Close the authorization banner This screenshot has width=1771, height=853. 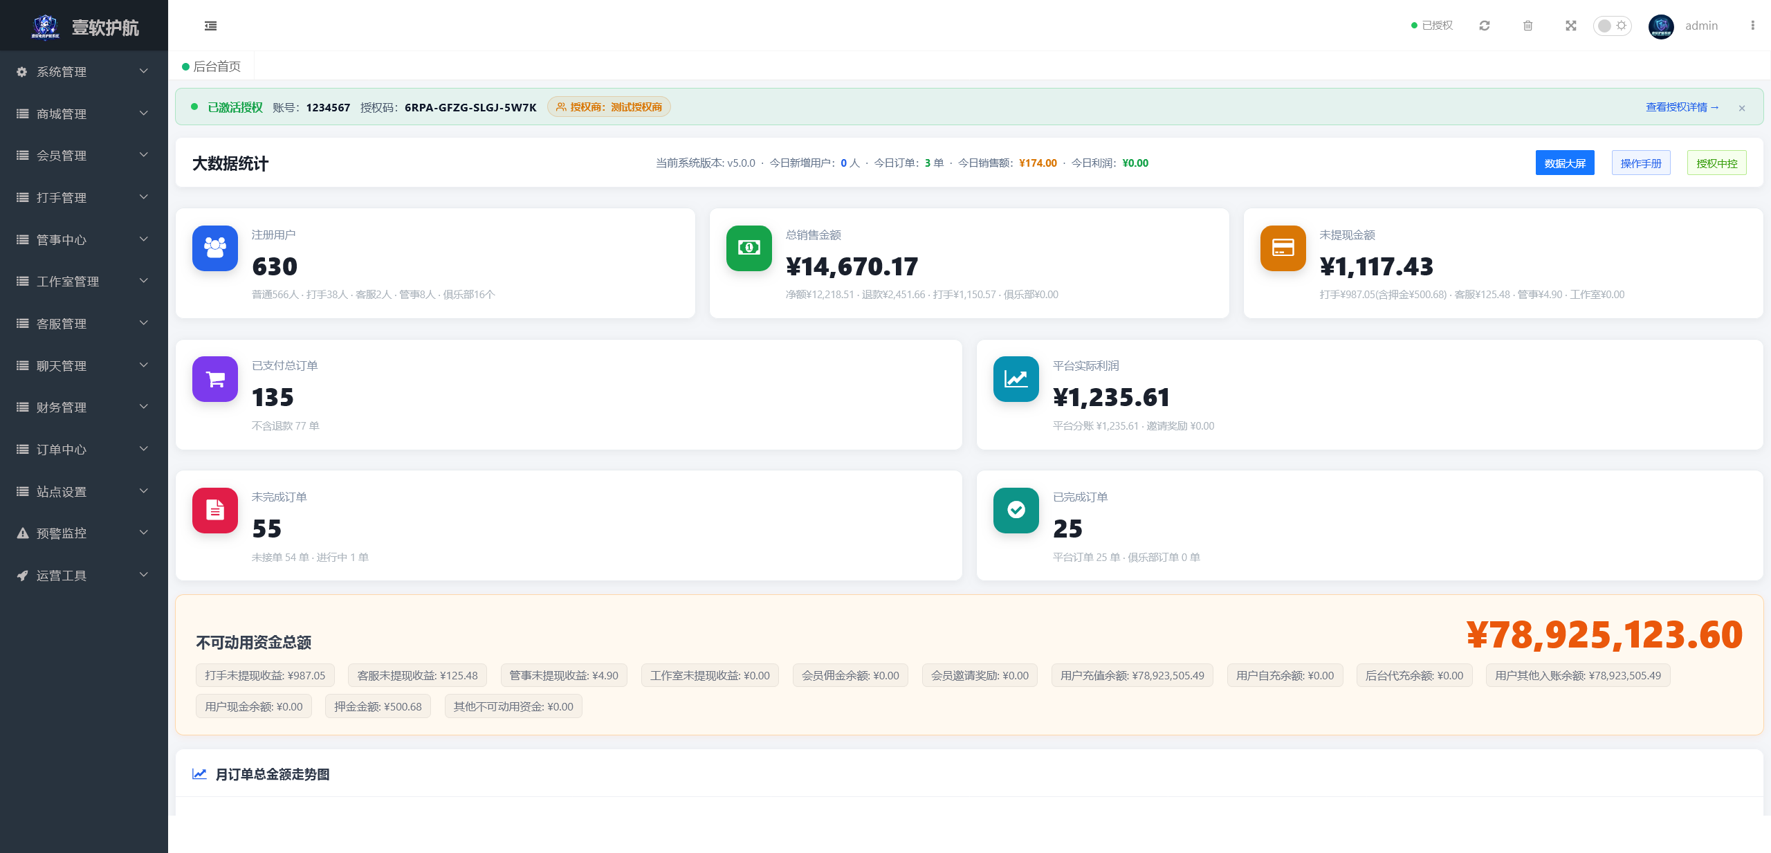(1742, 108)
